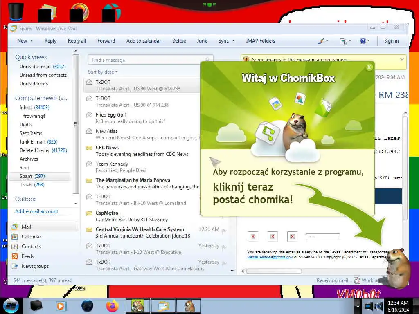Delete the selected message
Screen dimensions: 419x314
(179, 41)
